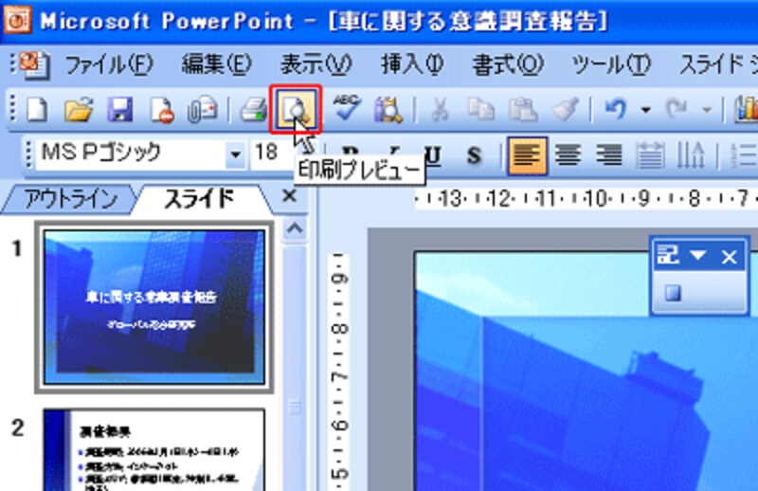This screenshot has width=758, height=491.
Task: Toggle text Shadow (S) formatting
Action: [x=475, y=155]
